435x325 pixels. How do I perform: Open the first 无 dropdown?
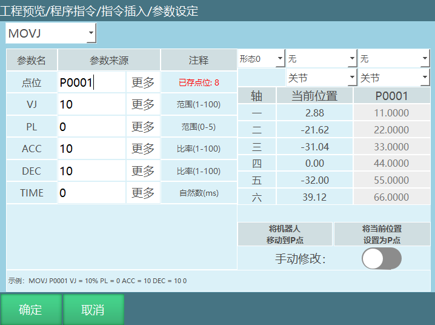pyautogui.click(x=321, y=59)
